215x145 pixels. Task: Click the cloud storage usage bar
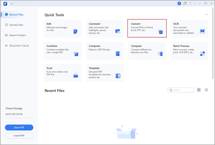(19, 118)
